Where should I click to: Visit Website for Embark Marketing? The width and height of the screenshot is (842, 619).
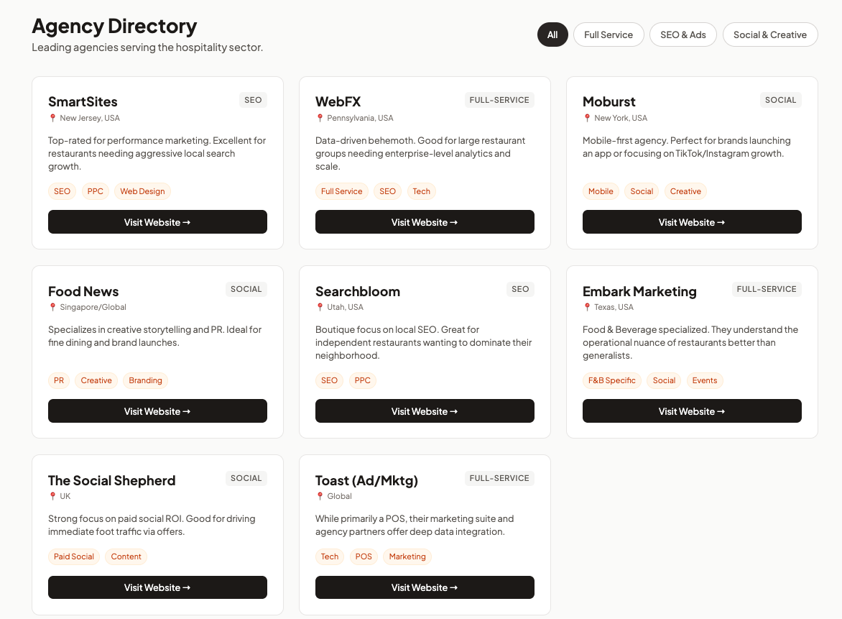point(692,411)
